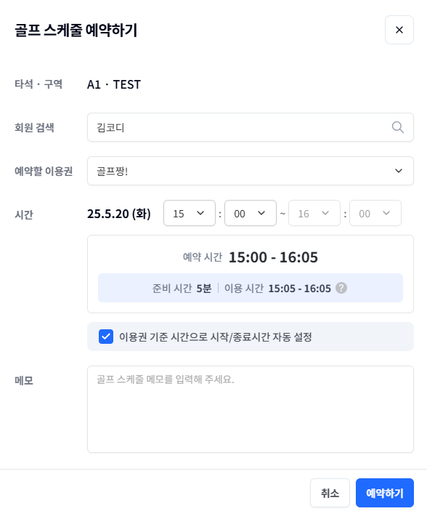427x511 pixels.
Task: Close the golf schedule booking dialog
Action: [399, 30]
